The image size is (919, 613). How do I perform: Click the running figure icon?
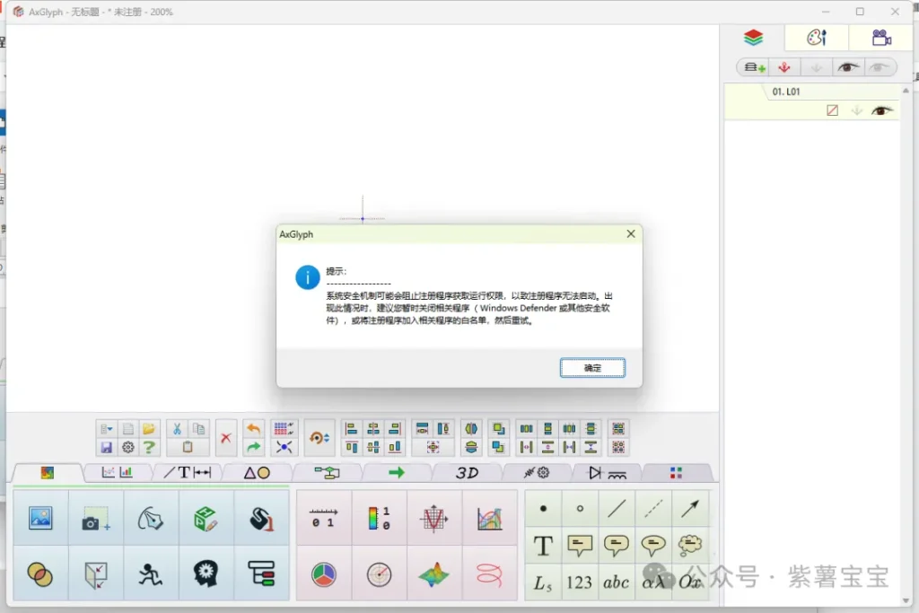(x=151, y=574)
